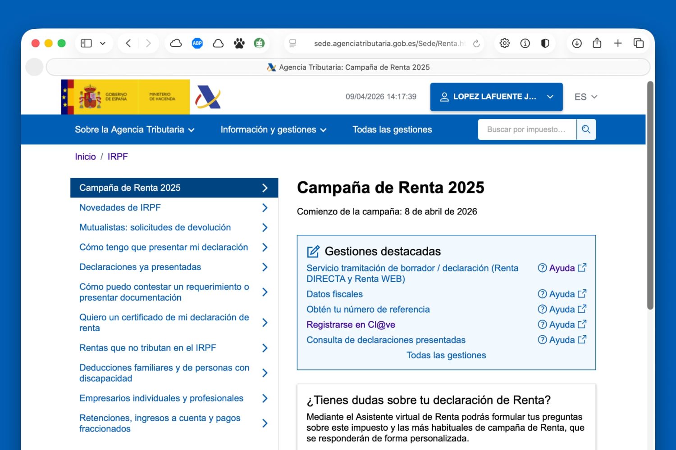Select Todas las gestiones in the navigation bar
Viewport: 676px width, 450px height.
point(392,129)
